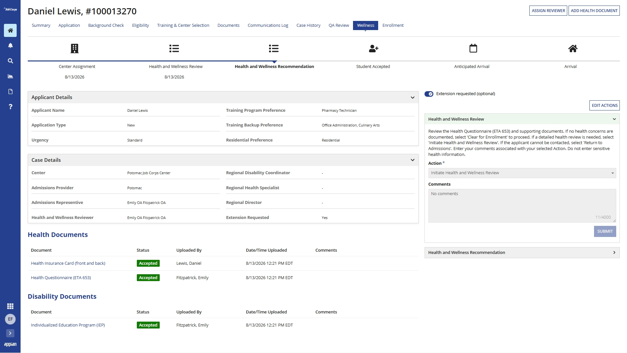
Task: Open the apps grid navigation icon
Action: pos(10,306)
